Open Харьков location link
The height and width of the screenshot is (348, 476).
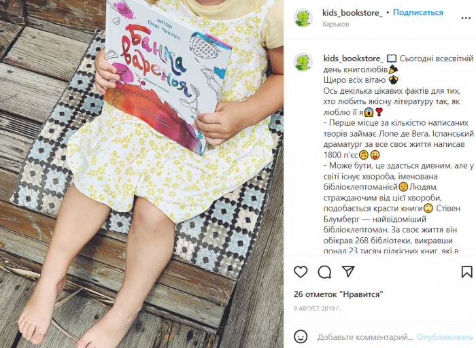[x=335, y=24]
